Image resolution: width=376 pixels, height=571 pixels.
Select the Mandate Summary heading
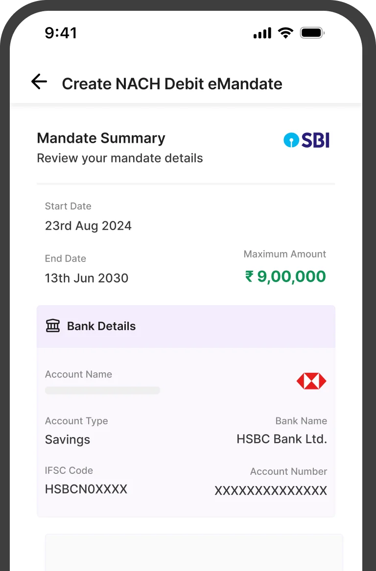101,138
